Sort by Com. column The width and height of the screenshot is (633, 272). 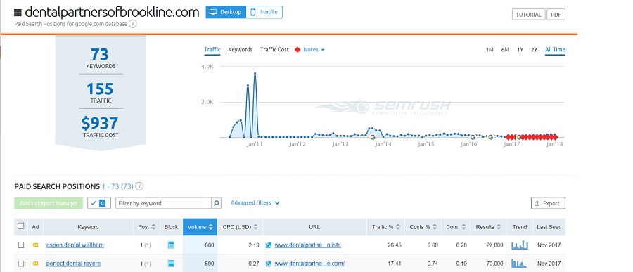tap(456, 227)
